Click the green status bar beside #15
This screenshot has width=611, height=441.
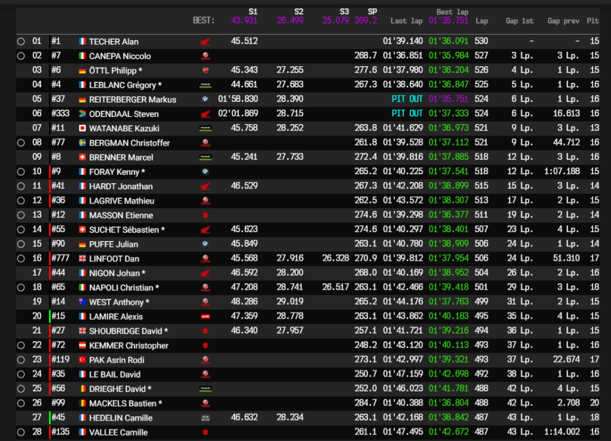pos(50,317)
